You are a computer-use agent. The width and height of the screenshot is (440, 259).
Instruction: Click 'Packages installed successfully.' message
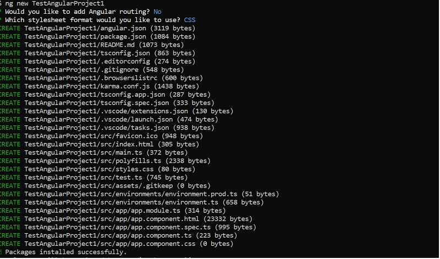[x=66, y=252]
